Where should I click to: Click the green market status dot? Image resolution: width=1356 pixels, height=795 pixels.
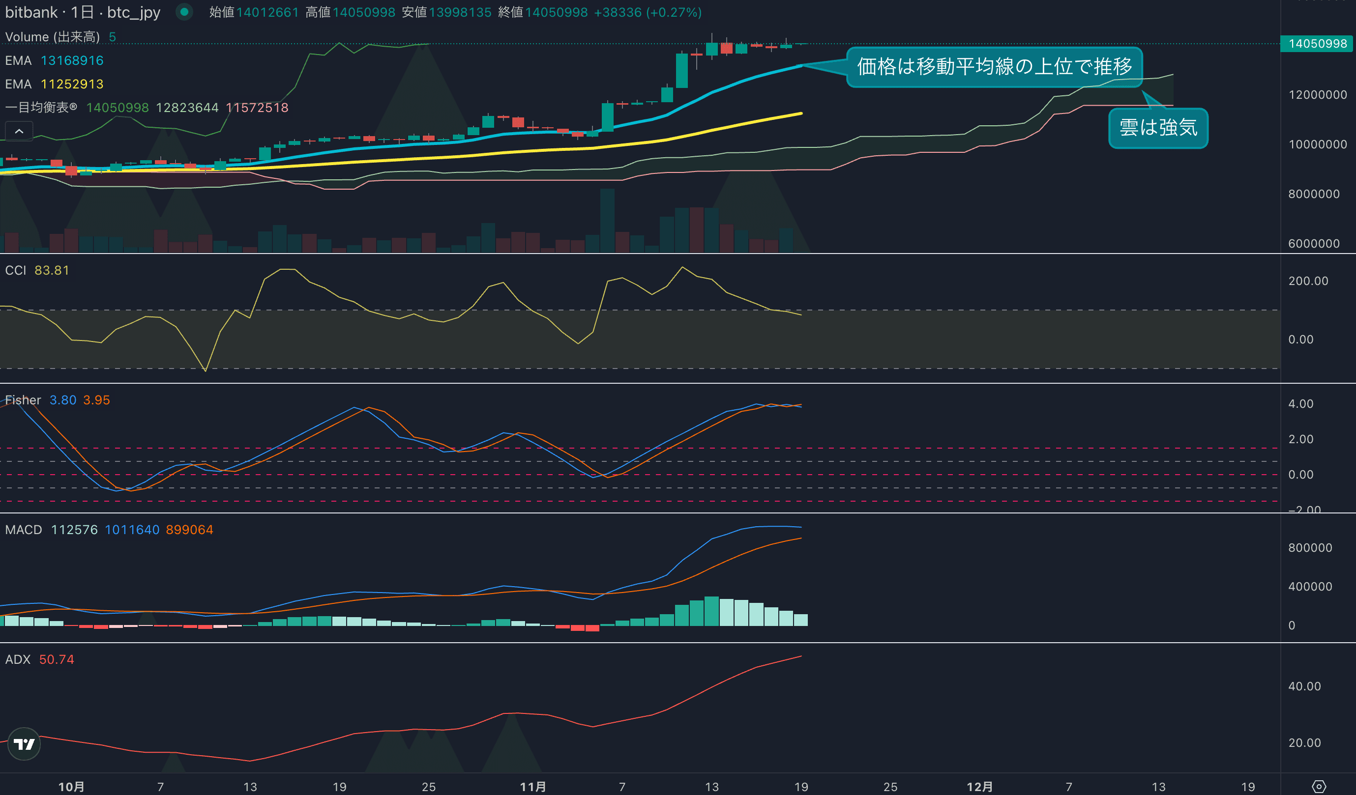[x=184, y=12]
